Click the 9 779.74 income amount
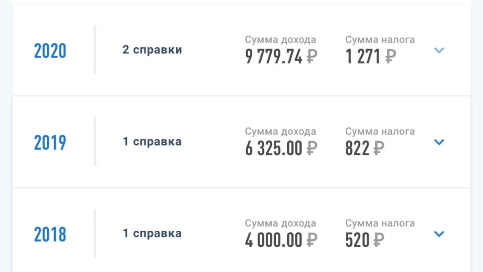483x272 pixels. click(274, 57)
